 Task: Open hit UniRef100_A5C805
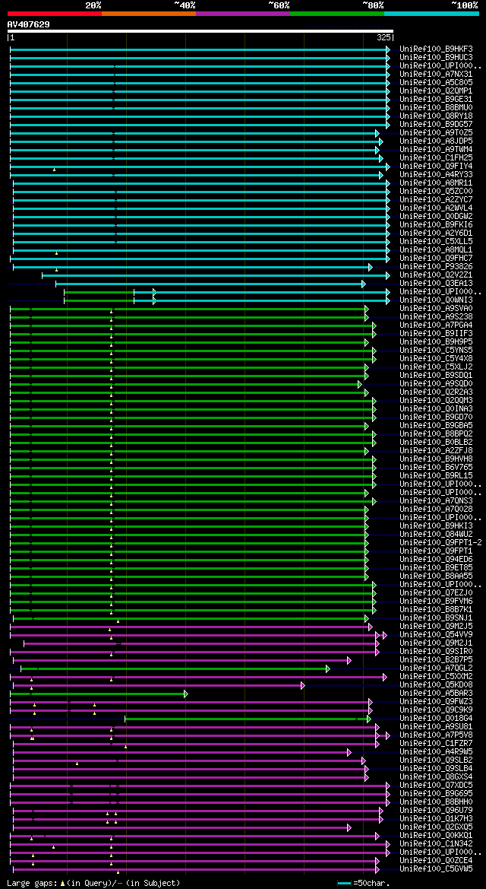click(436, 82)
